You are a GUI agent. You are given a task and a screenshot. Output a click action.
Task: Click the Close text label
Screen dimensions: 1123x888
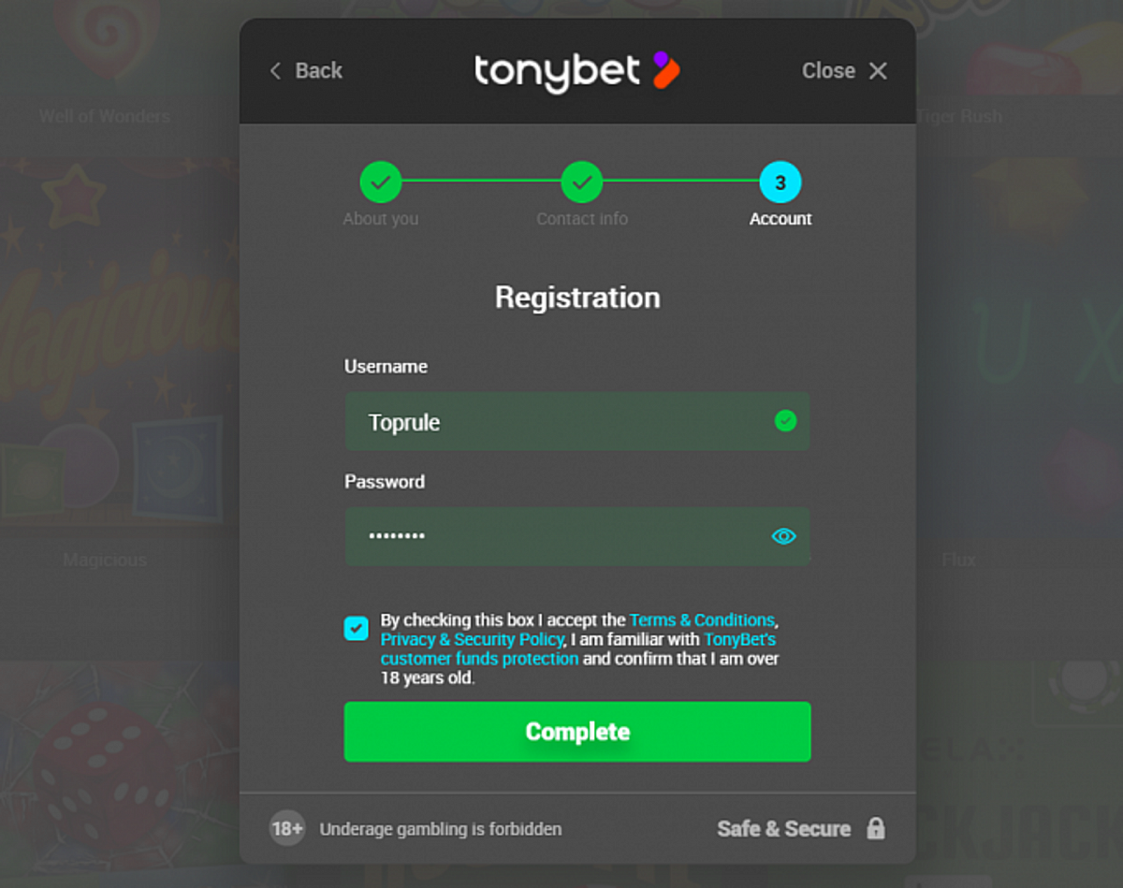point(828,71)
